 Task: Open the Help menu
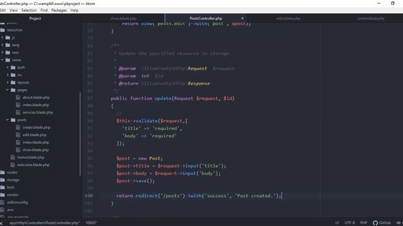(74, 10)
